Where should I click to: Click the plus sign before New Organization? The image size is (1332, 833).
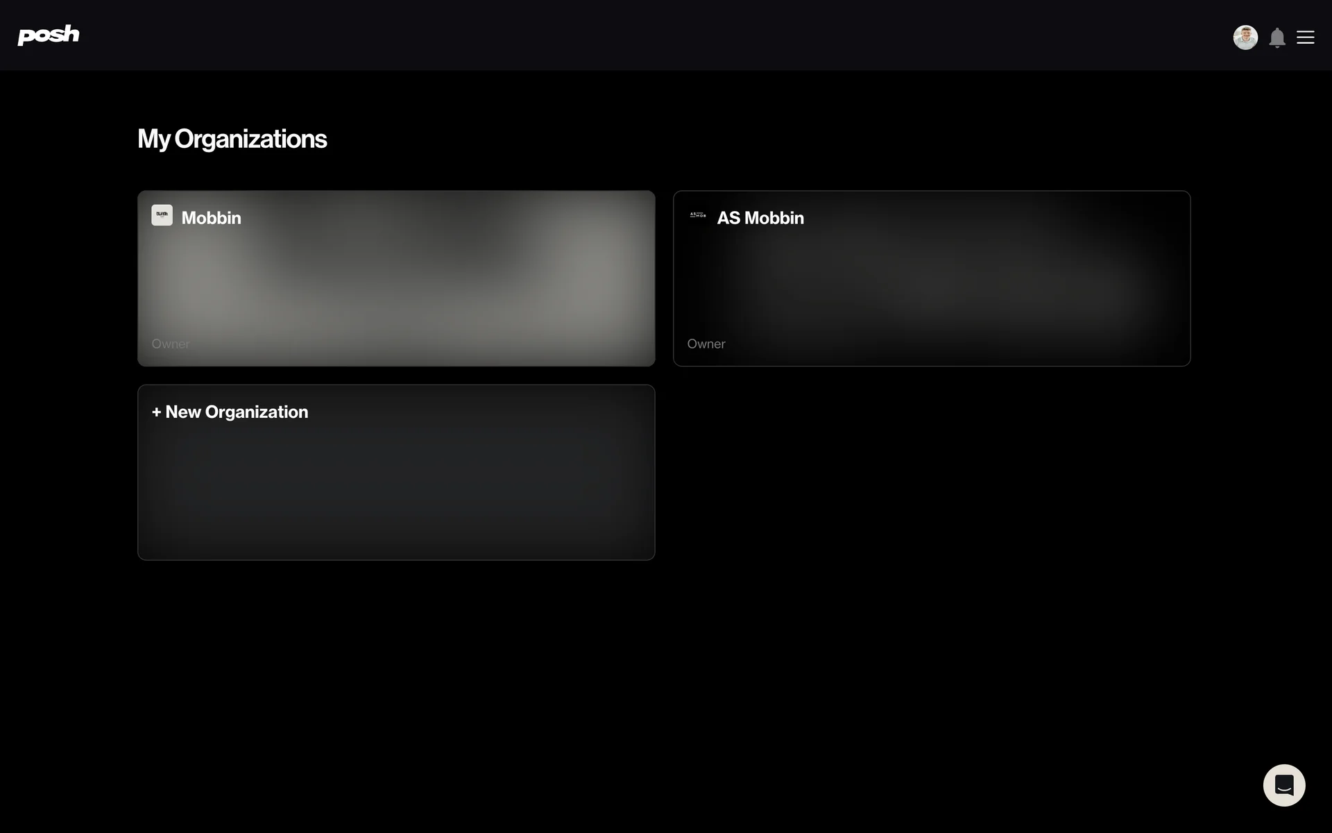pyautogui.click(x=156, y=412)
